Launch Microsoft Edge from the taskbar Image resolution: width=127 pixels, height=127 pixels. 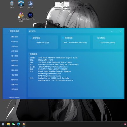click(19, 124)
